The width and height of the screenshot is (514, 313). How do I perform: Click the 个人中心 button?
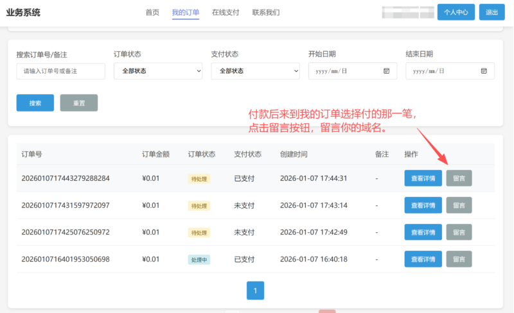456,12
